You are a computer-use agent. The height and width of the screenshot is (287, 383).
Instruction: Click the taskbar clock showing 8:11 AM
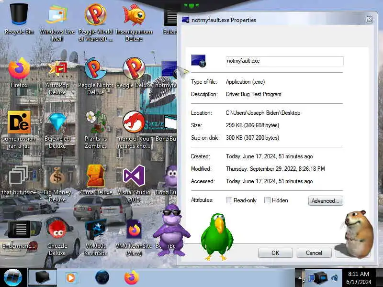tap(359, 278)
